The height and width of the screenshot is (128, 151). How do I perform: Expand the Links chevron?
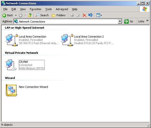[147, 21]
